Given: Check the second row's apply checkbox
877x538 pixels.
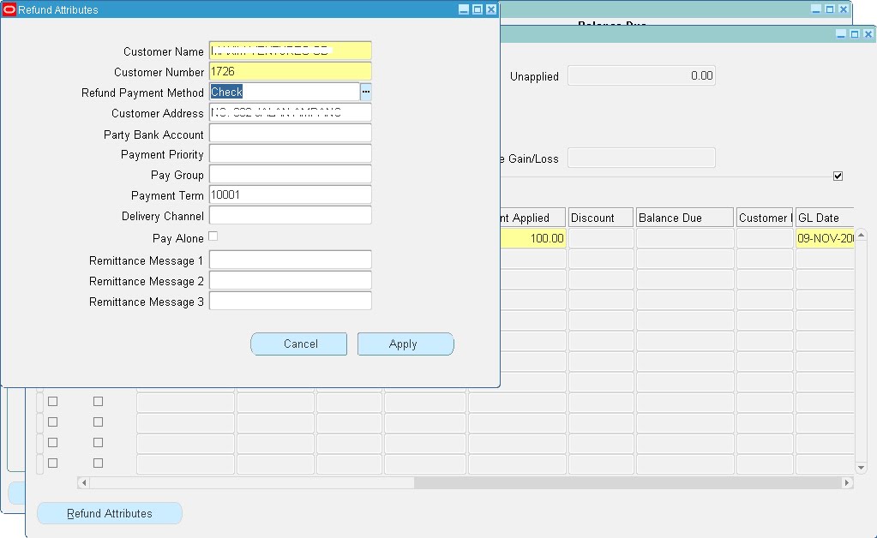Looking at the screenshot, I should pos(98,421).
